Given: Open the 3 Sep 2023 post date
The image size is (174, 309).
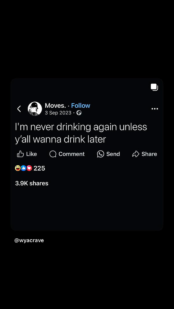Looking at the screenshot, I should pyautogui.click(x=58, y=113).
